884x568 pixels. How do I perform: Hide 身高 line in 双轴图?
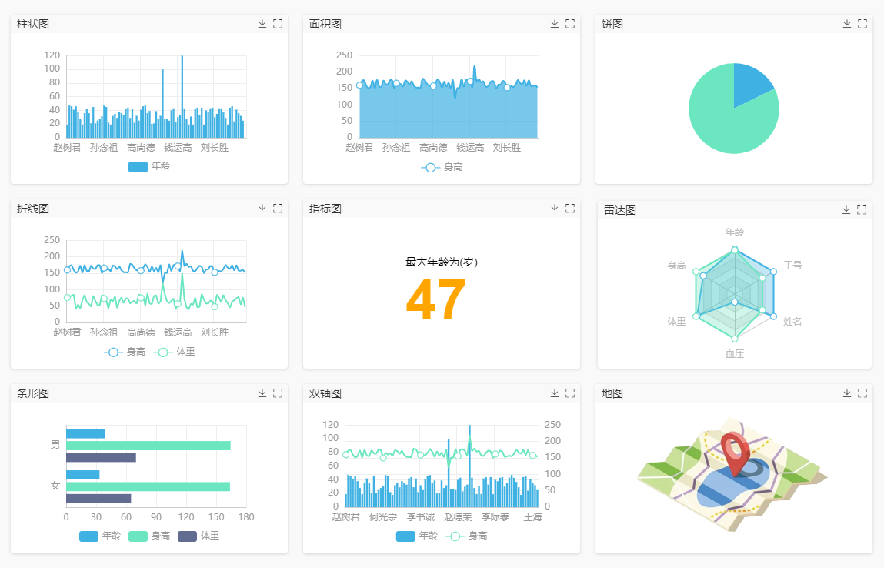point(466,536)
